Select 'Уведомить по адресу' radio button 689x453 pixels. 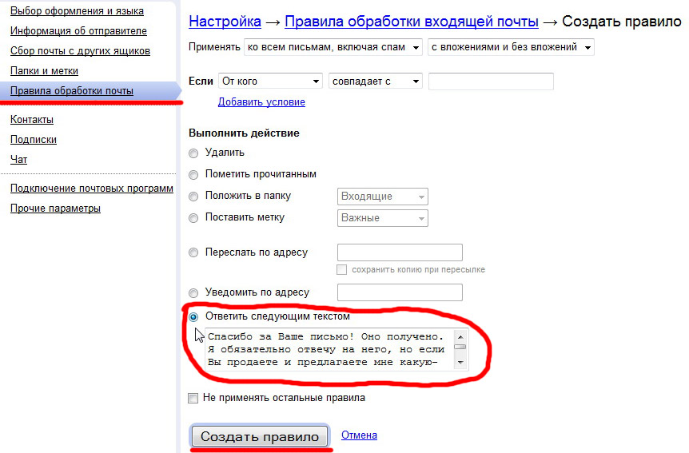click(193, 293)
